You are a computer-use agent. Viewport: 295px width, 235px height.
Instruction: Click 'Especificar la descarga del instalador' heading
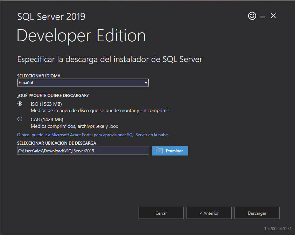coord(110,59)
